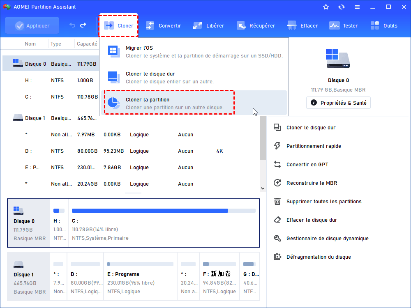Click the large Disque 0 drive icon in right panel
The image size is (411, 308).
(338, 58)
